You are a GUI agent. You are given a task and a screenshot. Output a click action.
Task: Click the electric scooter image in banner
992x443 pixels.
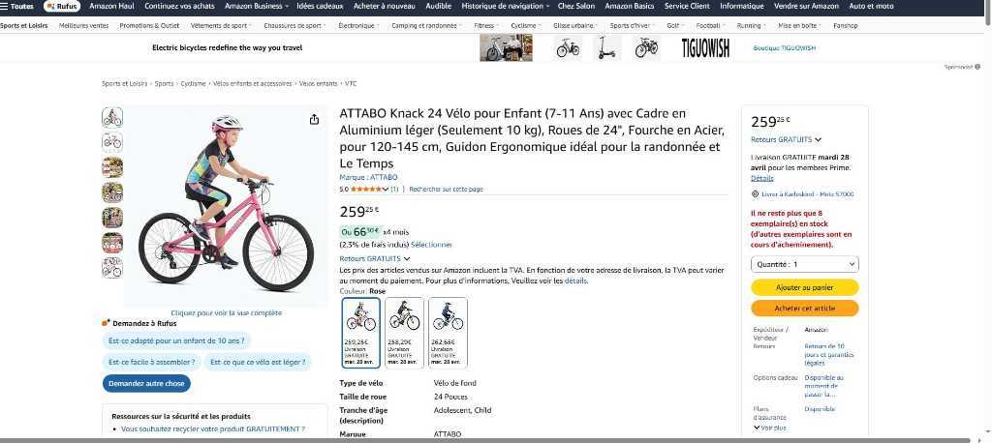click(606, 47)
